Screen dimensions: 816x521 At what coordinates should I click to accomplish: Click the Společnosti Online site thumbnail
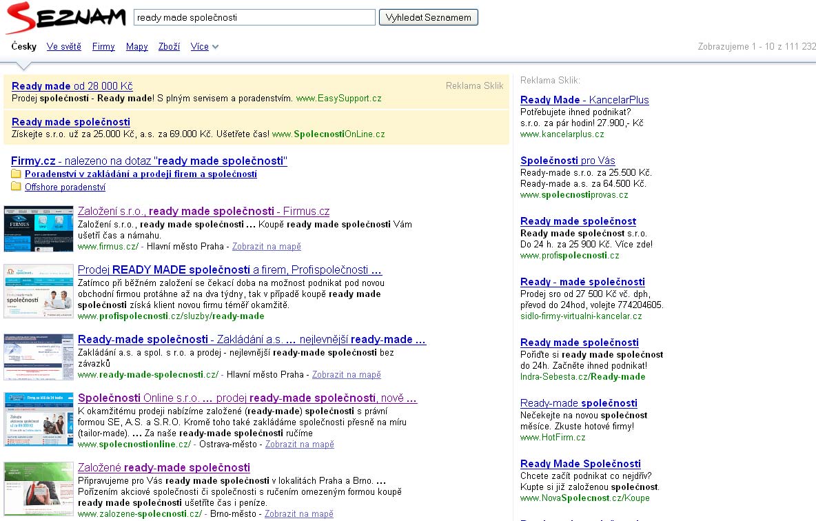click(x=39, y=420)
